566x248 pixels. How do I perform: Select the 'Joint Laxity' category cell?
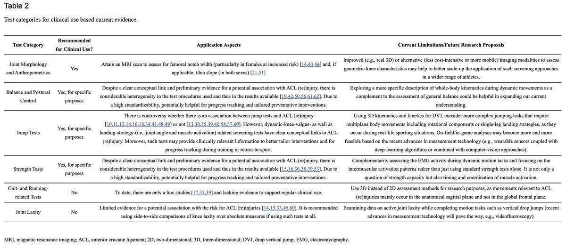(28, 212)
